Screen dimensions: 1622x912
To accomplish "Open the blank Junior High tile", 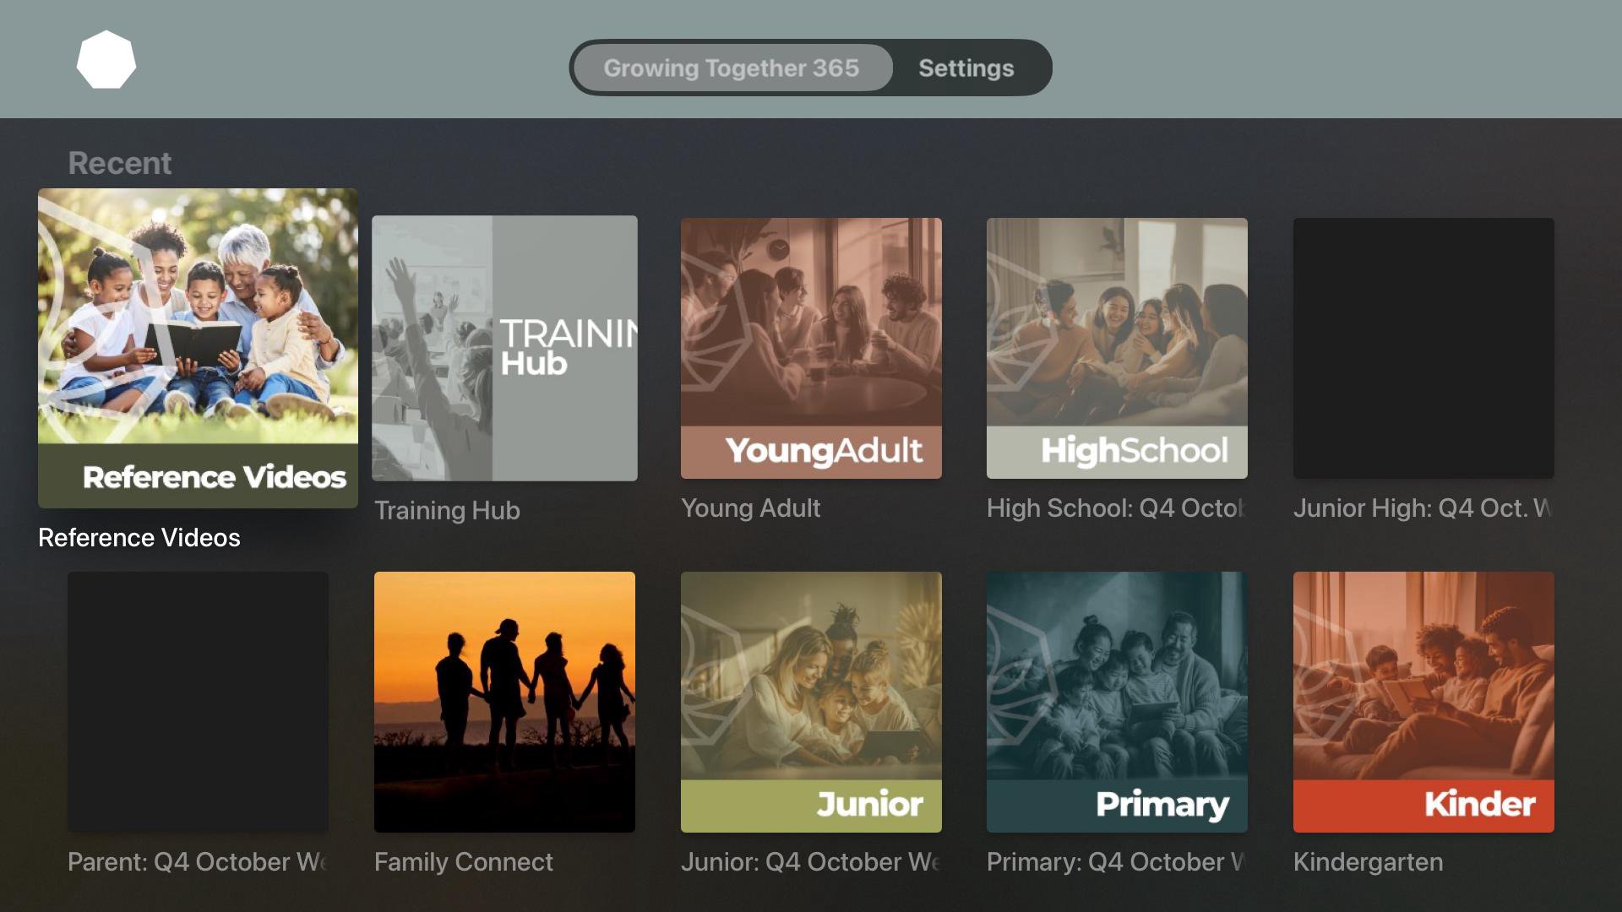I will tap(1423, 348).
